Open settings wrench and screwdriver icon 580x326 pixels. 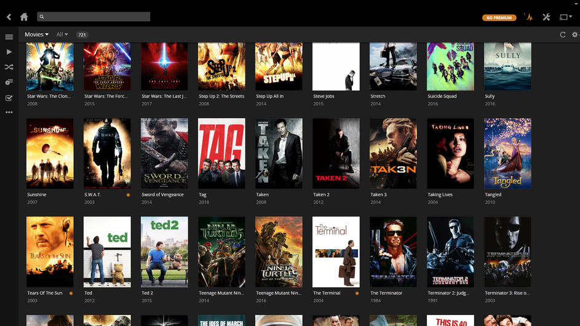tap(546, 17)
